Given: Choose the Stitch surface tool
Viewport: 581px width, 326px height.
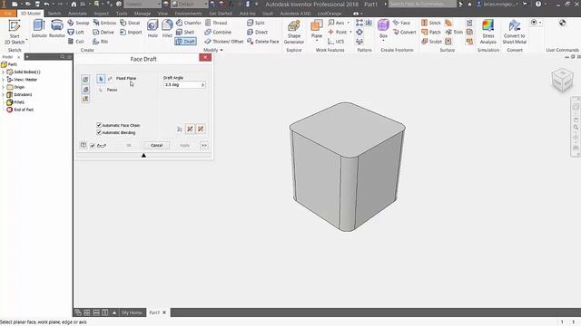Looking at the screenshot, I should click(x=431, y=23).
